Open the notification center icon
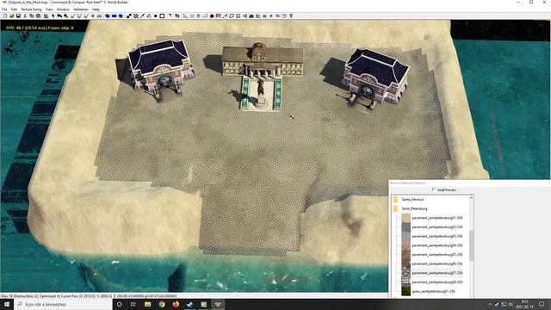This screenshot has width=551, height=310. tap(542, 304)
